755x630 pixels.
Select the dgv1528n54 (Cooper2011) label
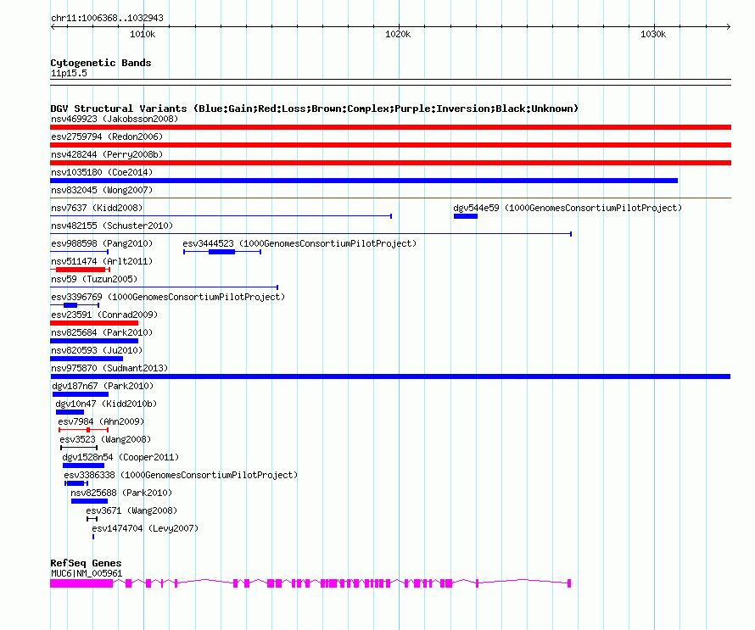(x=120, y=457)
